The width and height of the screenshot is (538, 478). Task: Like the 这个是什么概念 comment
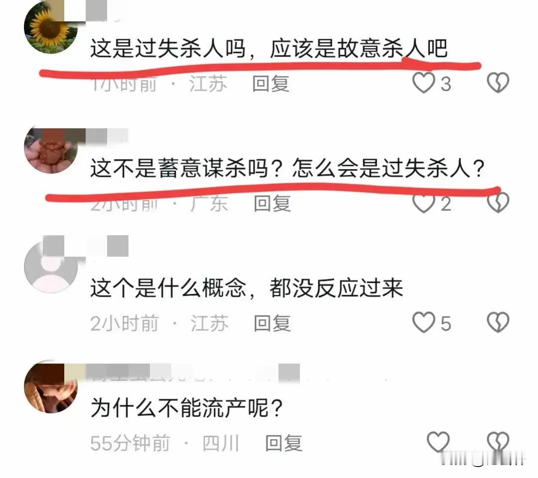(x=423, y=322)
